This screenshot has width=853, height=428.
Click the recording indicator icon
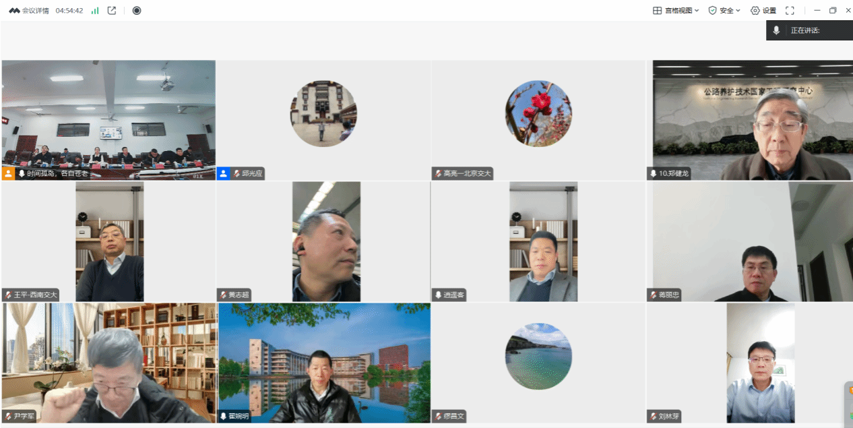[137, 11]
